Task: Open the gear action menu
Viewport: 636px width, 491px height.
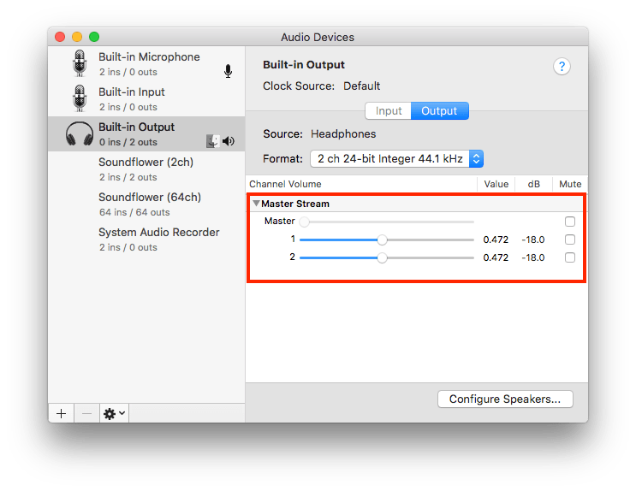Action: pyautogui.click(x=114, y=412)
